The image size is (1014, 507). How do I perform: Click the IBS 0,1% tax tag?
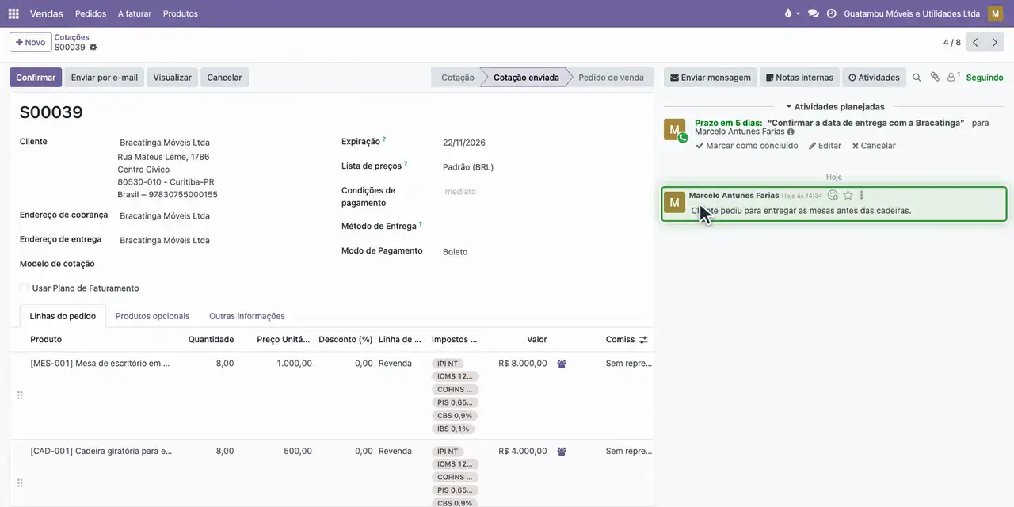coord(453,429)
